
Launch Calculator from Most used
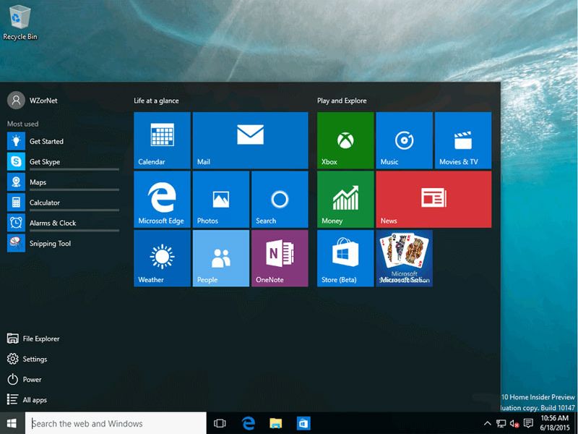pyautogui.click(x=43, y=203)
